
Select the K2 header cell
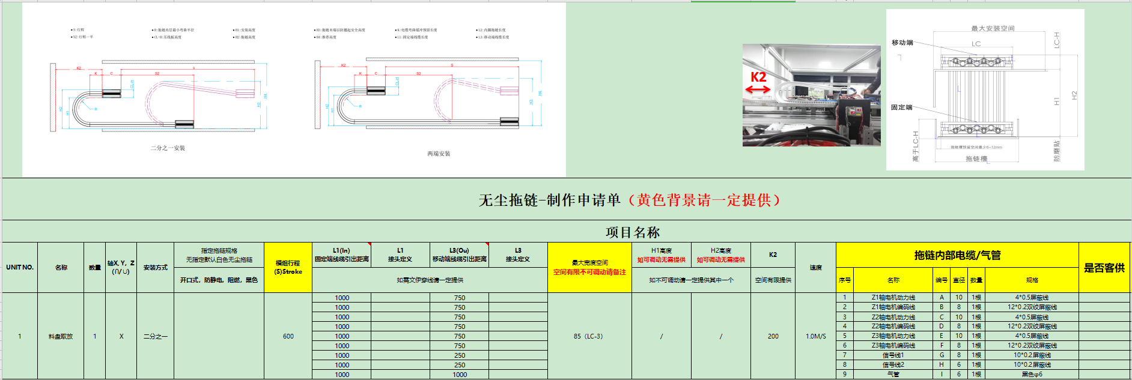pos(773,255)
